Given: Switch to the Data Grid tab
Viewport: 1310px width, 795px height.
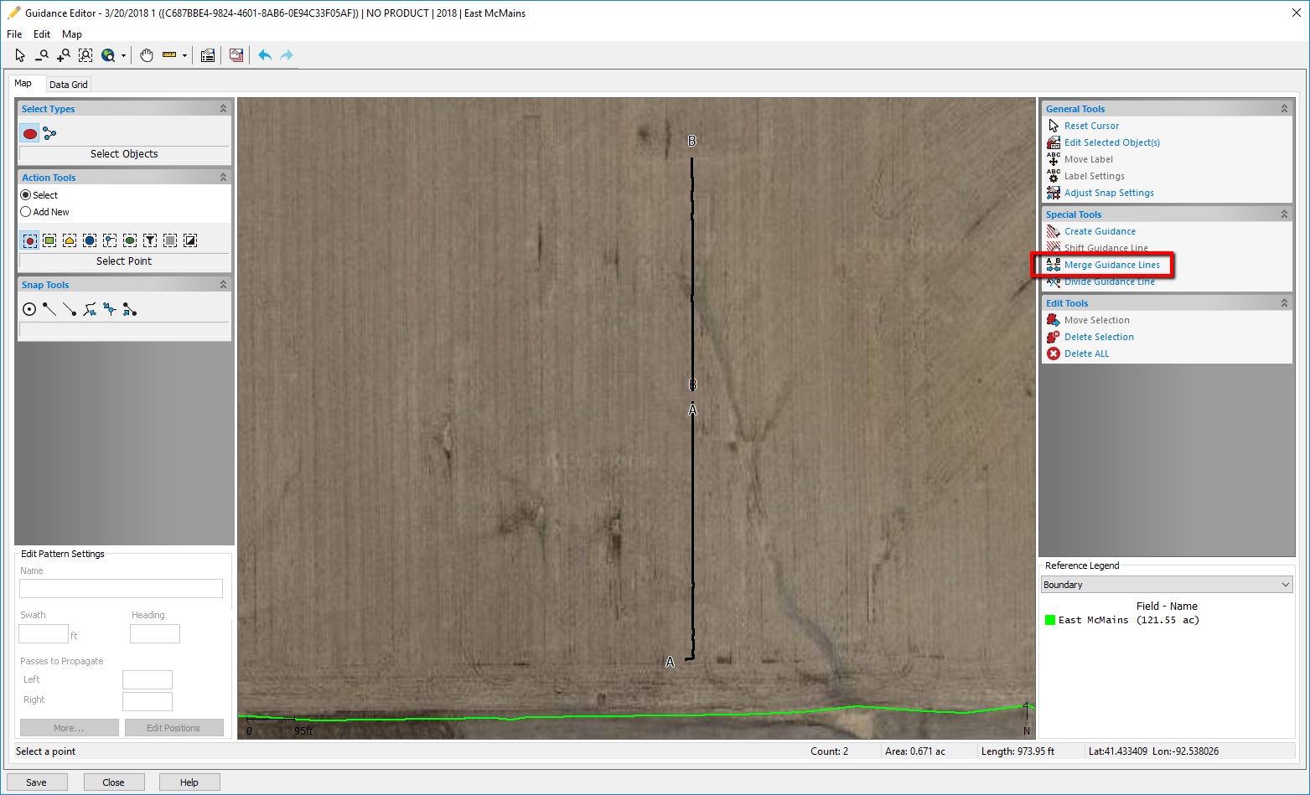Looking at the screenshot, I should 68,85.
